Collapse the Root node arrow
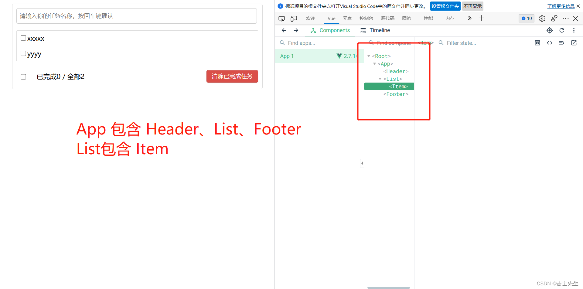Image resolution: width=583 pixels, height=289 pixels. tap(369, 56)
